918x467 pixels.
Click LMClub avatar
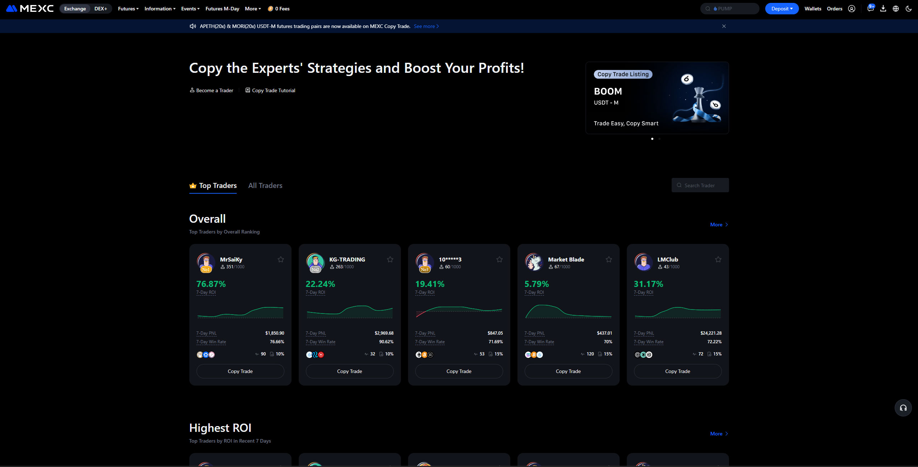tap(643, 263)
